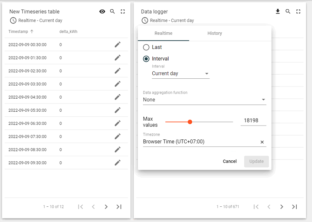This screenshot has width=312, height=222.
Task: Click the Update button
Action: coord(257,161)
